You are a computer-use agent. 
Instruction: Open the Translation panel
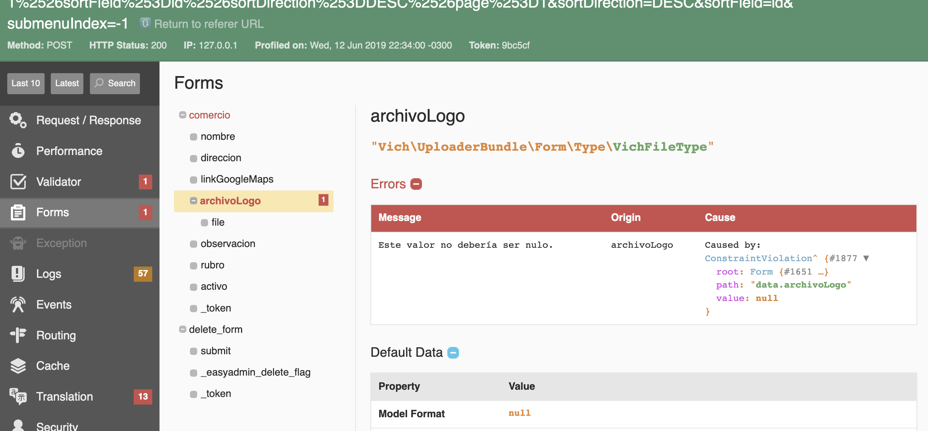tap(80, 396)
